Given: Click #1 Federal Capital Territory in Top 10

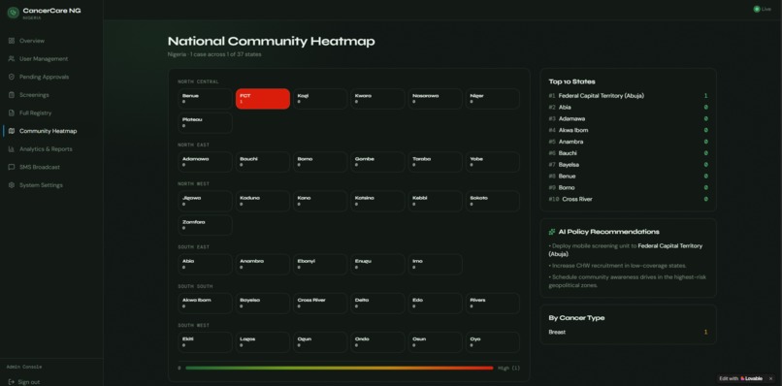Looking at the screenshot, I should (x=628, y=96).
